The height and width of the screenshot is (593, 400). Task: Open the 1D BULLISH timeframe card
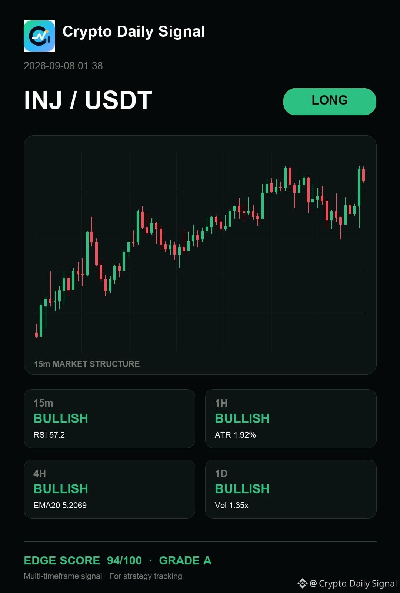(291, 489)
